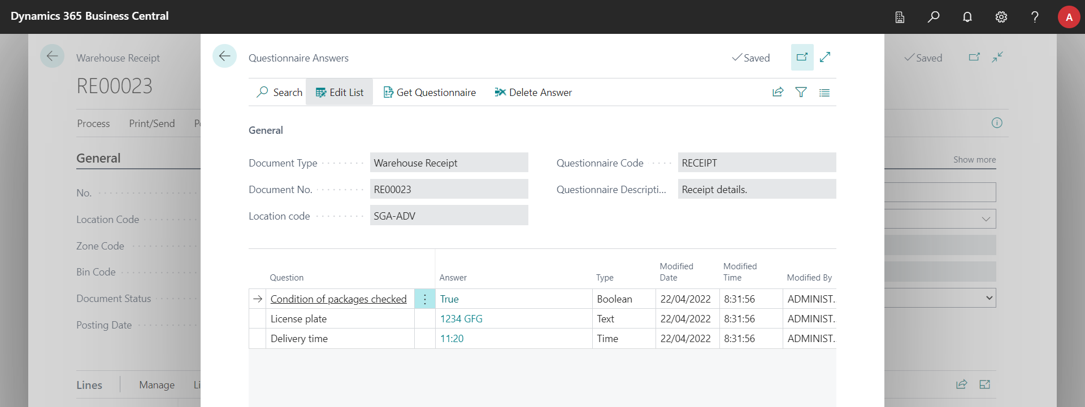
Task: Open settings gear
Action: click(x=1001, y=17)
